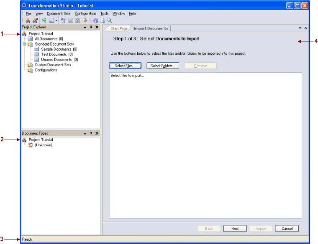
Task: Select 'Sample Documents (0)' tree item
Action: pyautogui.click(x=59, y=49)
